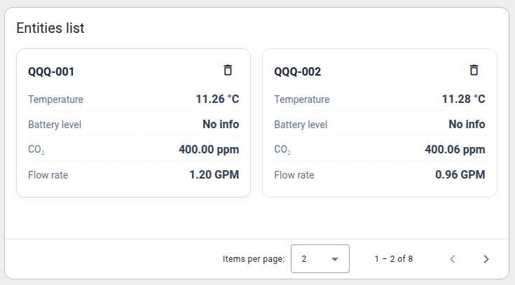This screenshot has height=285, width=515.
Task: Click the 400.06 ppm CO2 reading
Action: pos(455,149)
